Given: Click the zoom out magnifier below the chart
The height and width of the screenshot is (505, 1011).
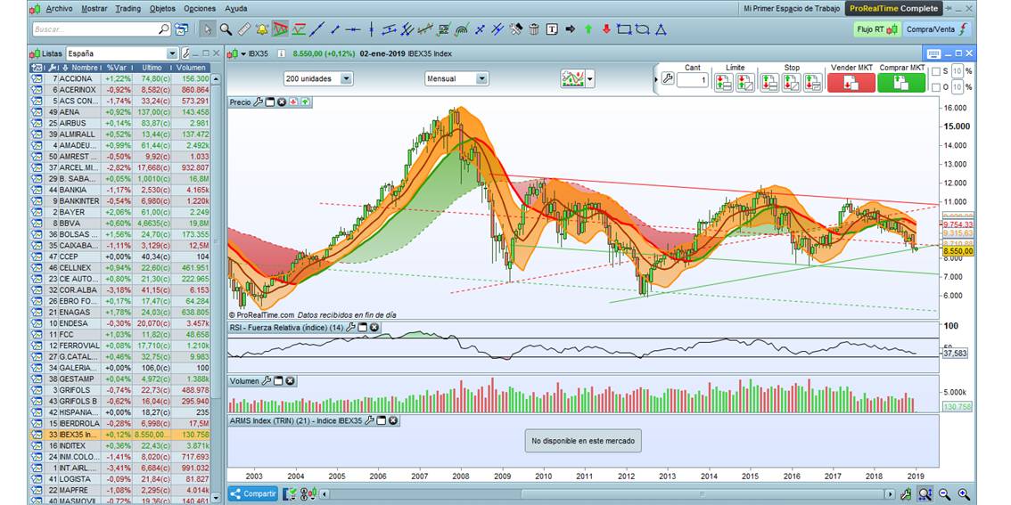Looking at the screenshot, I should (944, 494).
